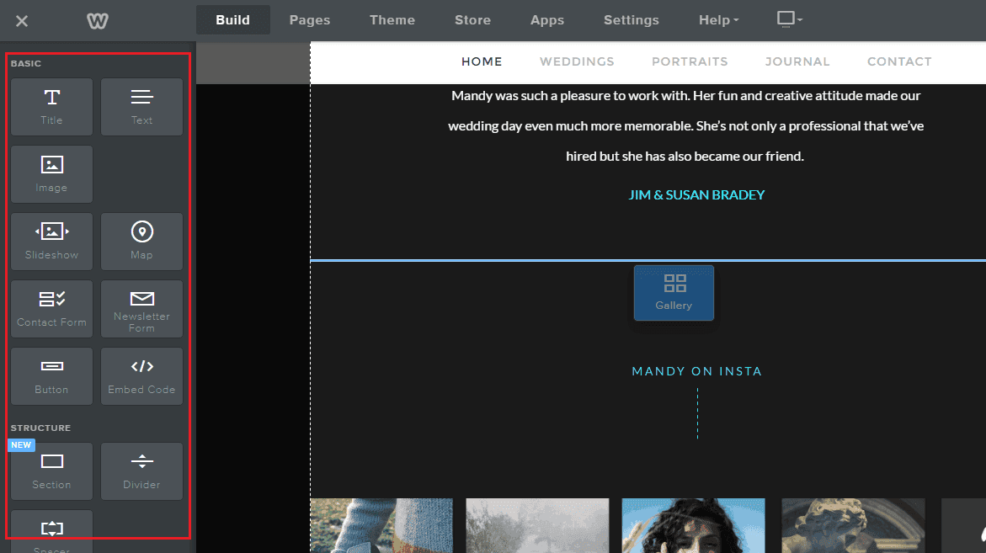Open the CONTACT navigation link
Viewport: 986px width, 553px height.
coord(899,61)
